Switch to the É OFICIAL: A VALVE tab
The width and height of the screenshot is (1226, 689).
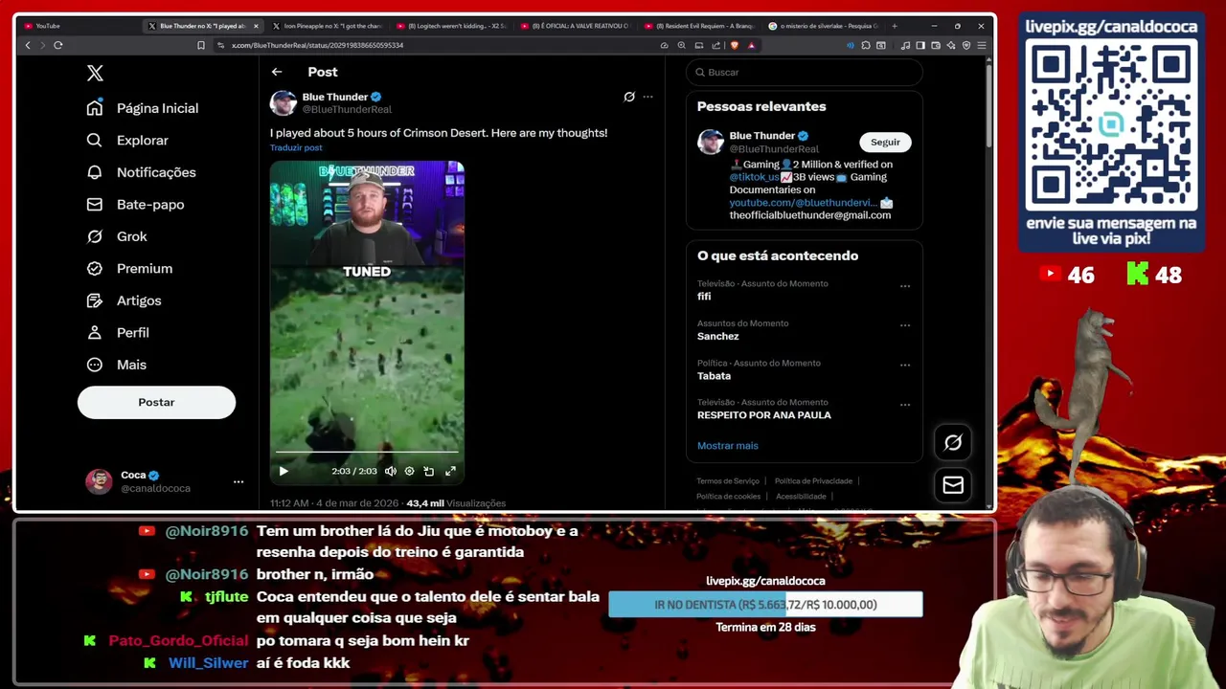point(575,26)
